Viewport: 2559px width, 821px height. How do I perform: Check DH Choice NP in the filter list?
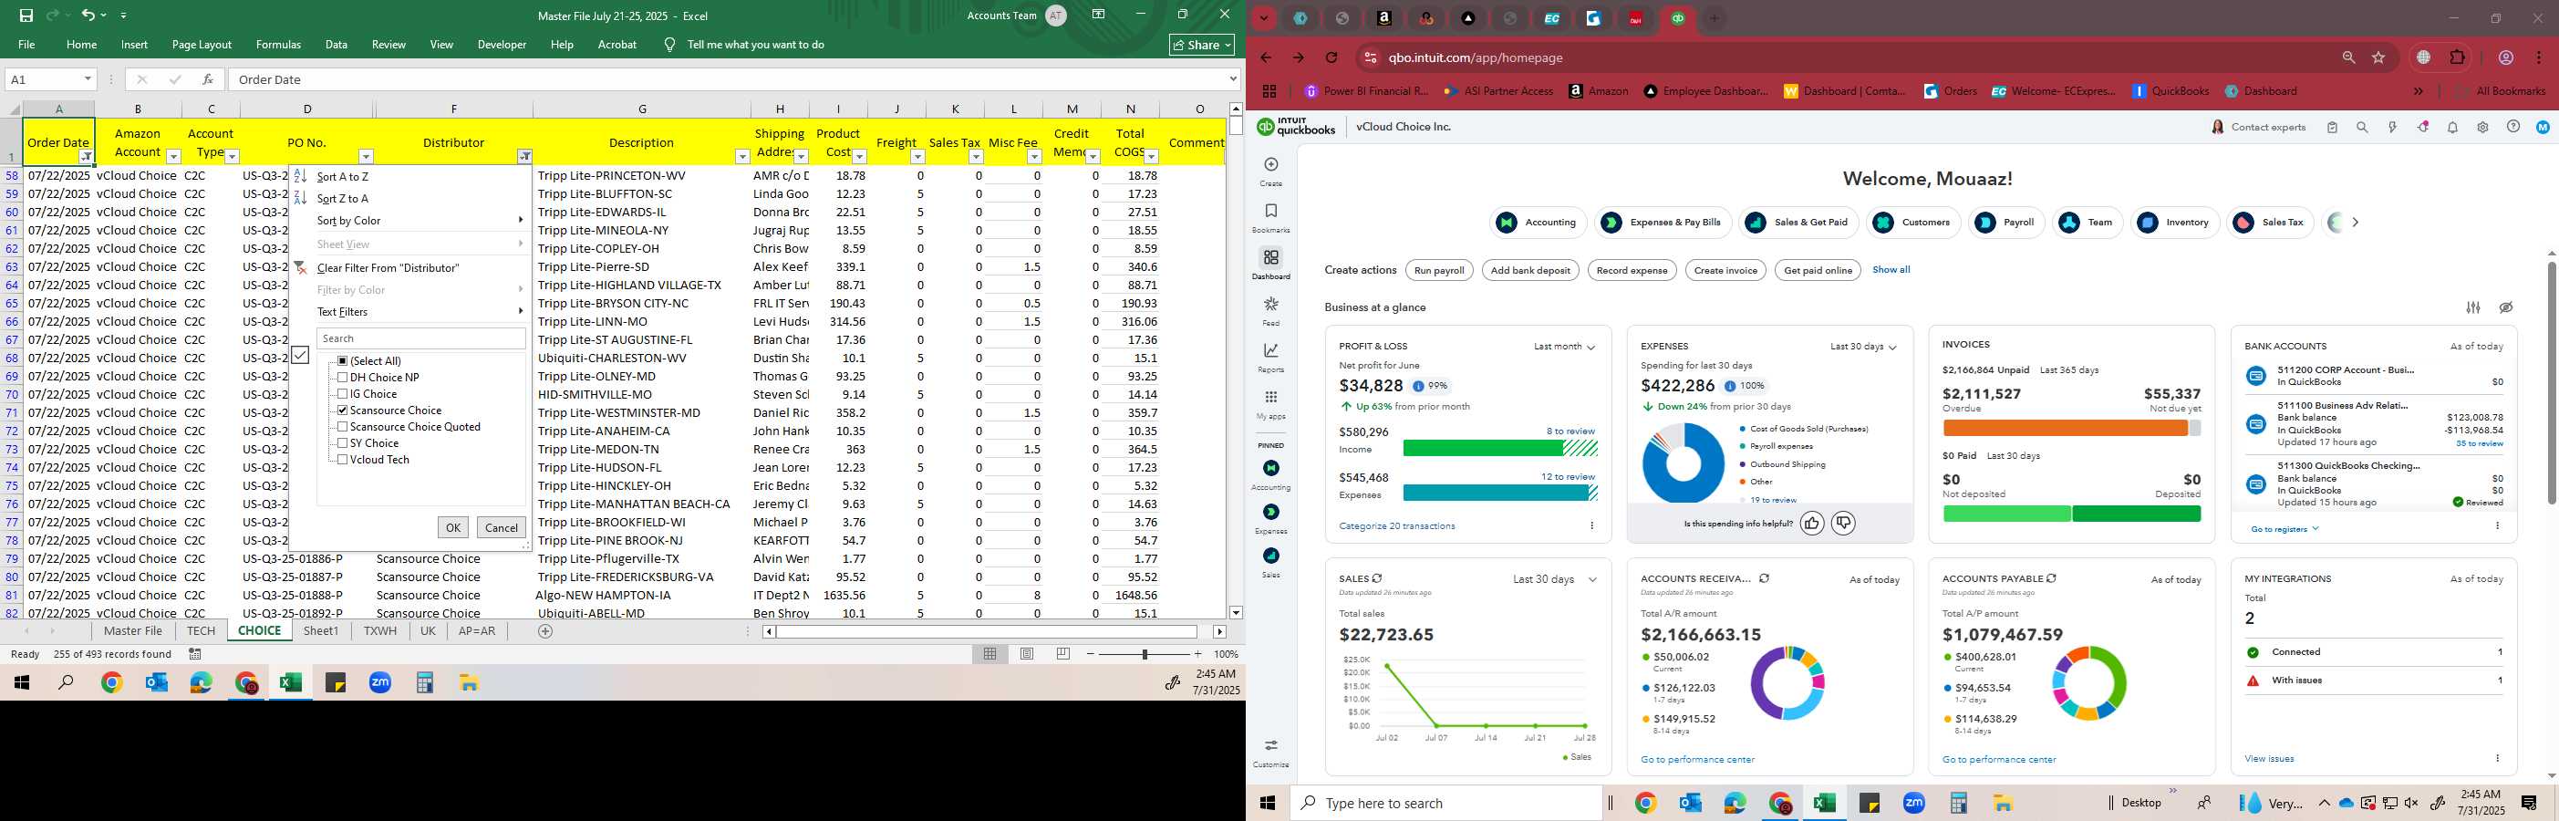click(343, 378)
